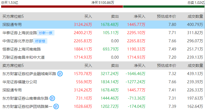Click the 联 icon beside 东方财富证券山南香曲东路
This screenshot has height=110, width=205.
coord(52,98)
